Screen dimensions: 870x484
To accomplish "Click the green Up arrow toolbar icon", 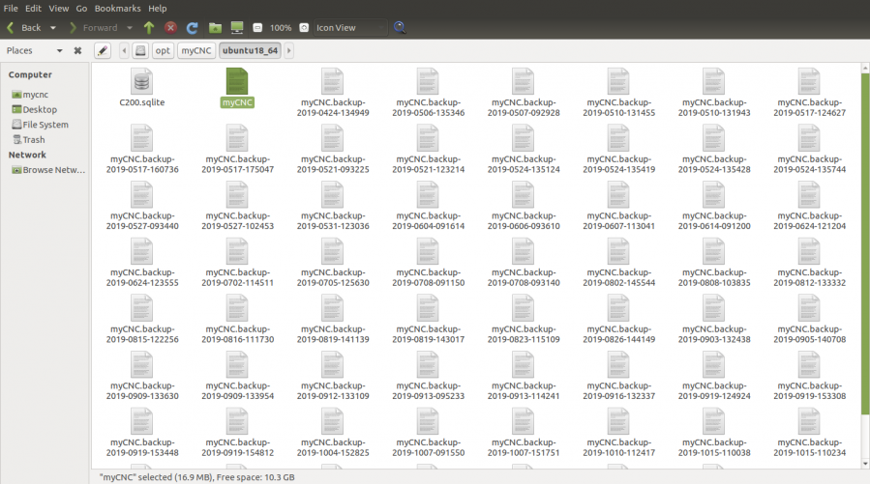I will tap(148, 28).
